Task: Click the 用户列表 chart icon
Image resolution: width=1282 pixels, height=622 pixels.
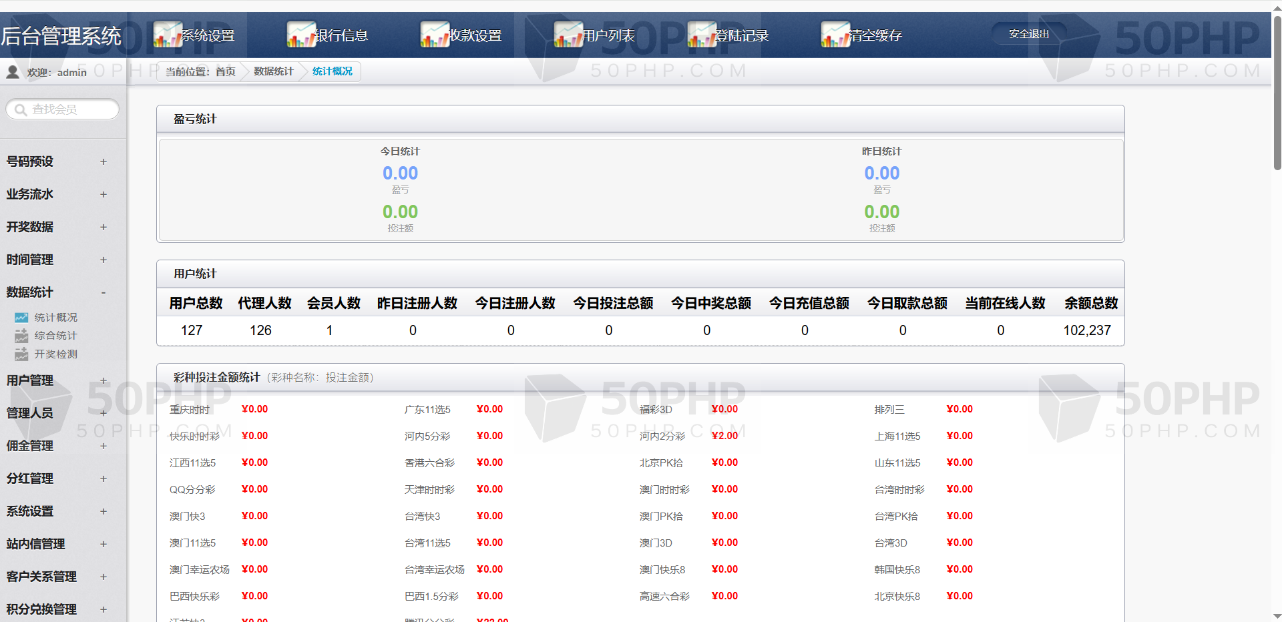Action: coord(568,35)
